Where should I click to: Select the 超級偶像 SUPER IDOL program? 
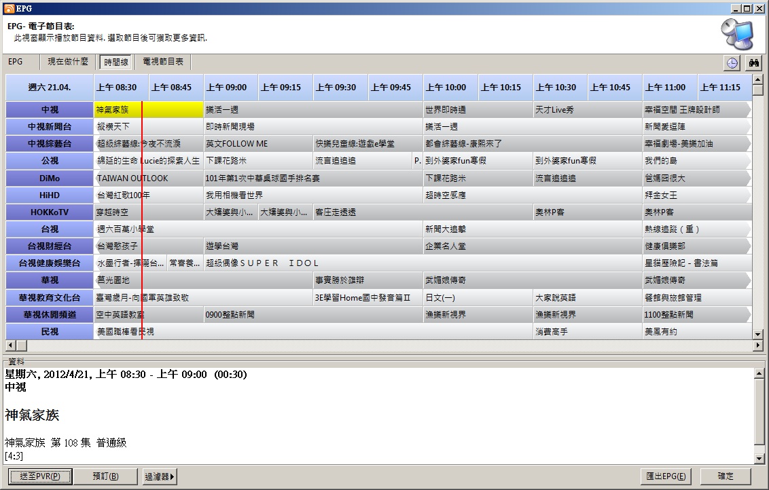click(424, 263)
